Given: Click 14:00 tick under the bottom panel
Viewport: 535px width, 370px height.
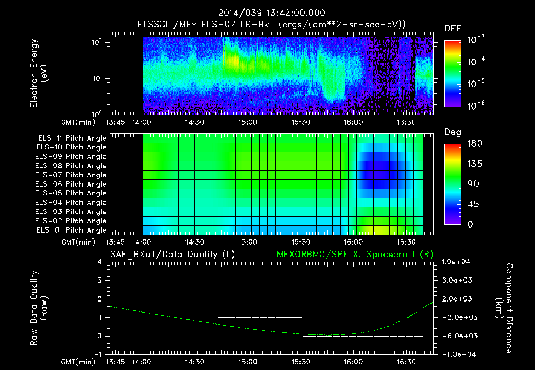Looking at the screenshot, I should tap(142, 362).
